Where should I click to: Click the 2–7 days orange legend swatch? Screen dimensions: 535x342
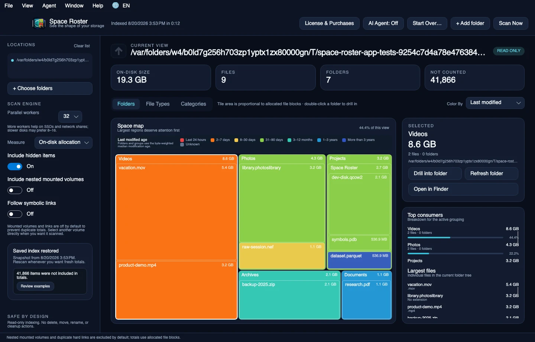[x=213, y=140]
